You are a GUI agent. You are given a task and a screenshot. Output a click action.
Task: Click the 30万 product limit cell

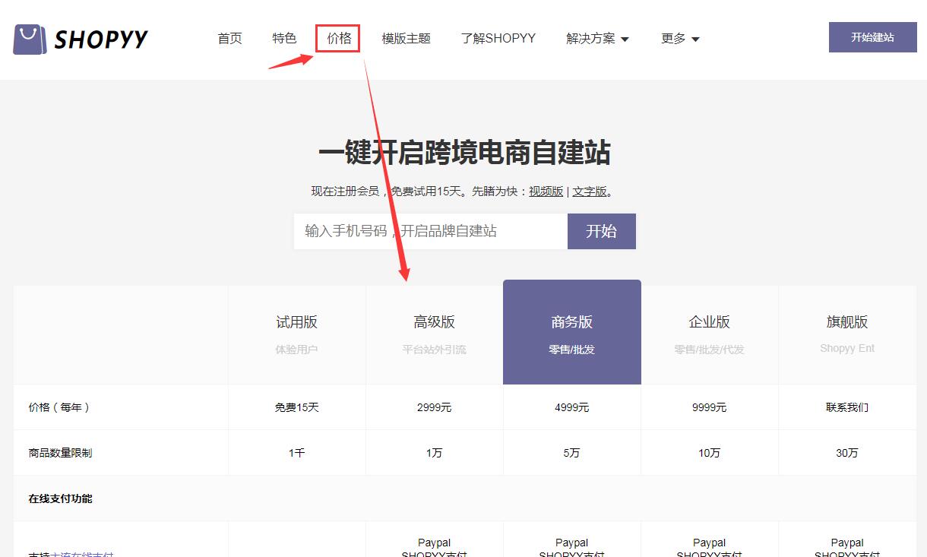point(847,453)
